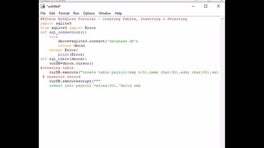Click the IDLE file icon in title bar
Screen dimensions: 264x148
(43, 6)
